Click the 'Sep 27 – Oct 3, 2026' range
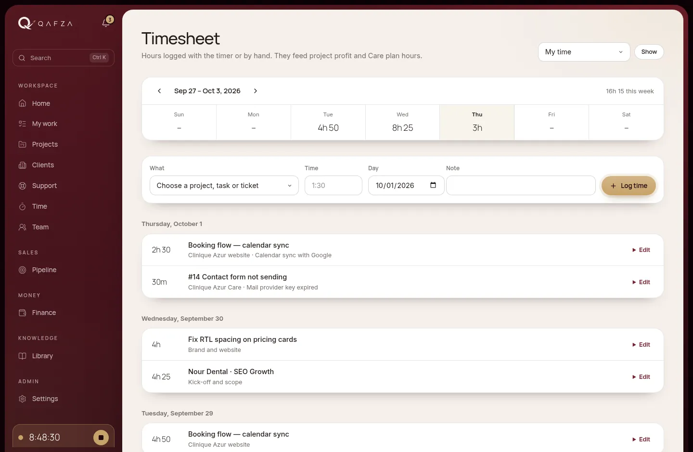693x452 pixels. pyautogui.click(x=207, y=91)
